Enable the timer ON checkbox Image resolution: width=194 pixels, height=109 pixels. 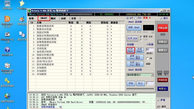(147, 58)
